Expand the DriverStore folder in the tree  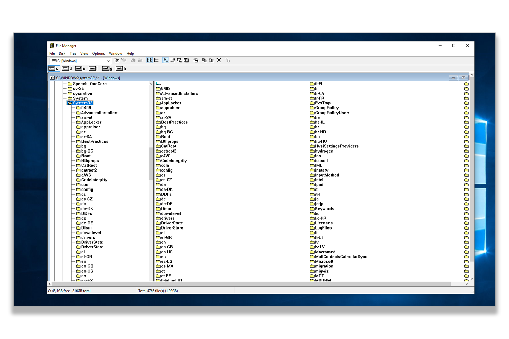91,247
